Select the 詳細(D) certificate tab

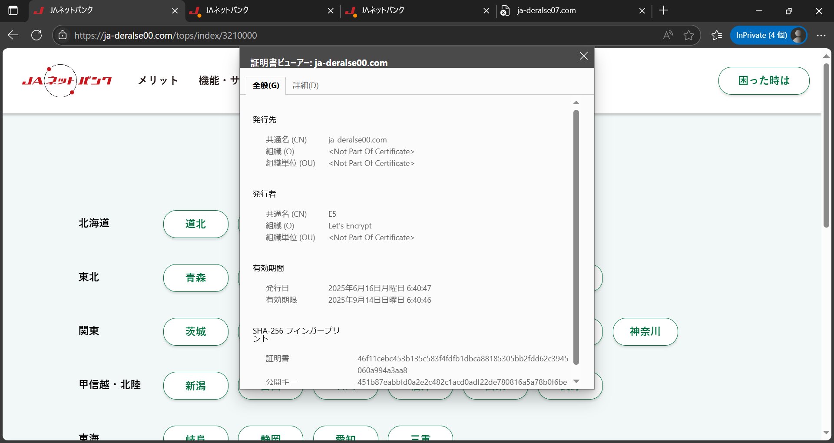pos(305,86)
